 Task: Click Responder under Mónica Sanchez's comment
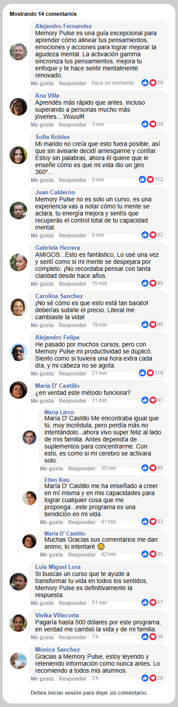pos(73,679)
